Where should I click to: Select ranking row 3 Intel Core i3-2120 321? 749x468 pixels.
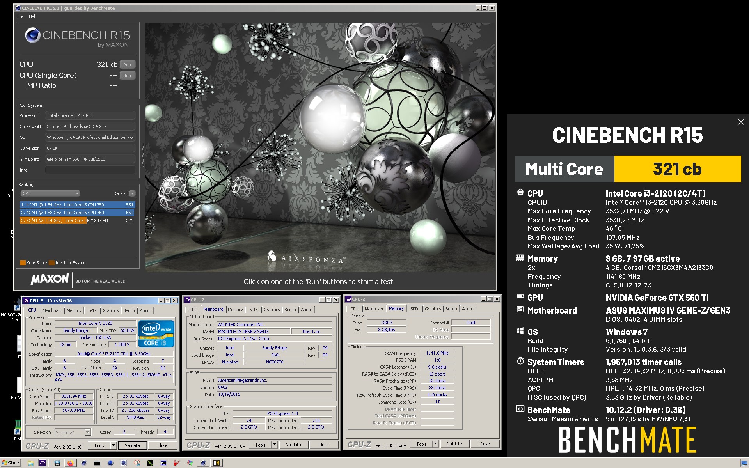(77, 220)
